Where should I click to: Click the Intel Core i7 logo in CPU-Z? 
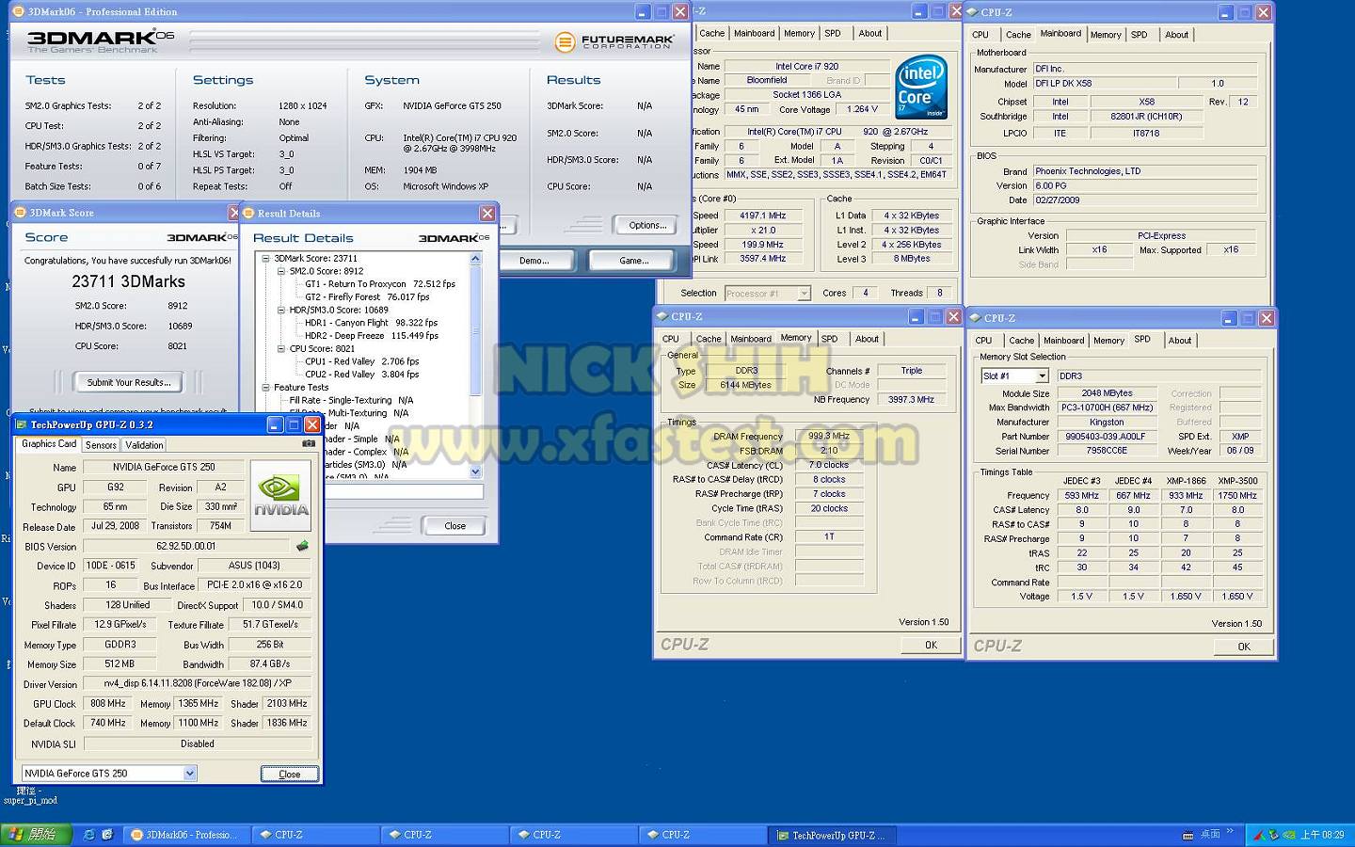[920, 88]
